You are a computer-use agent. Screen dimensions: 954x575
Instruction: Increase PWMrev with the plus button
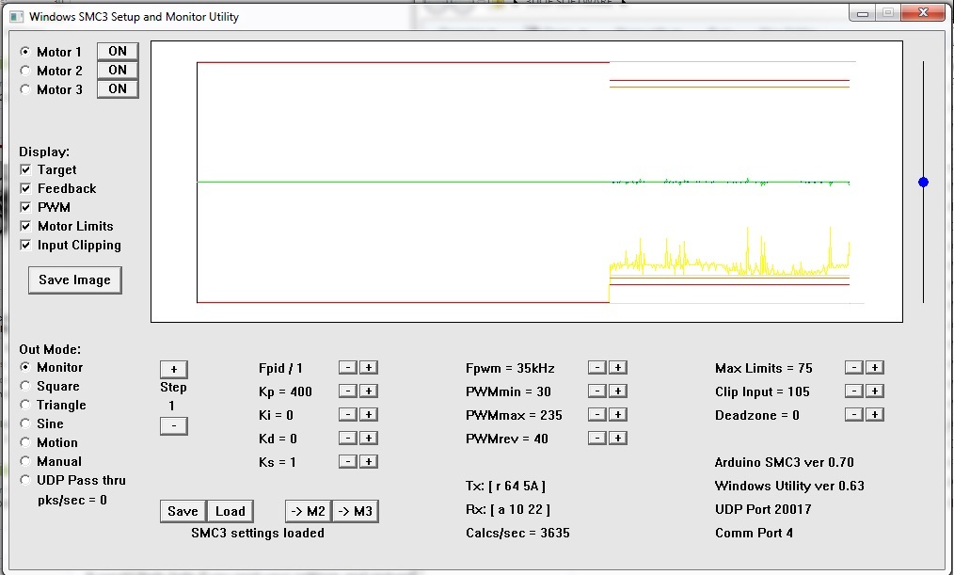tap(618, 439)
